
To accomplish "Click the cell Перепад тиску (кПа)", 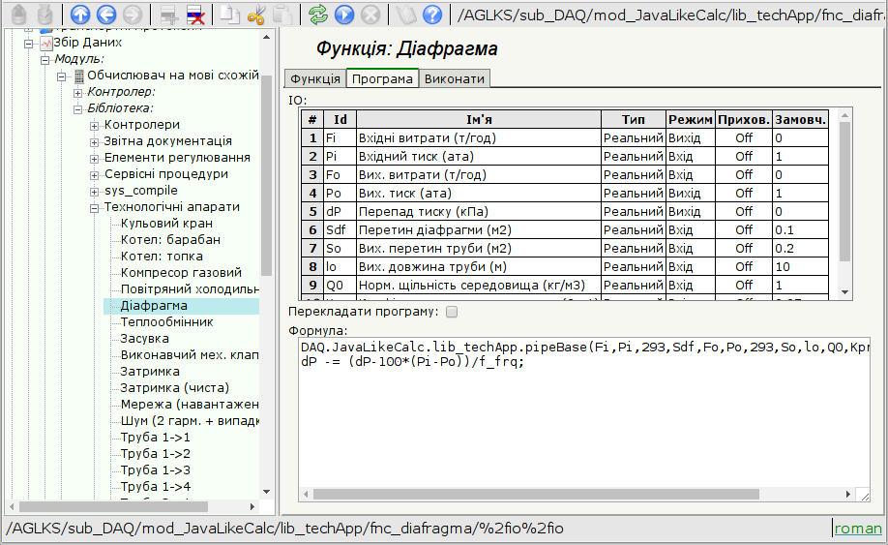I will [479, 211].
